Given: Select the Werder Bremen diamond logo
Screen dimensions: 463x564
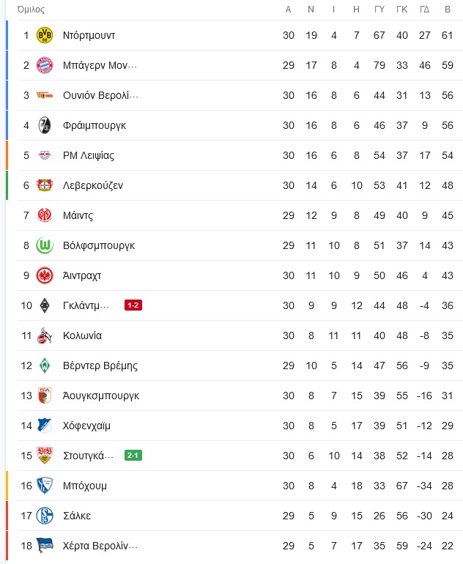Looking at the screenshot, I should (x=45, y=366).
